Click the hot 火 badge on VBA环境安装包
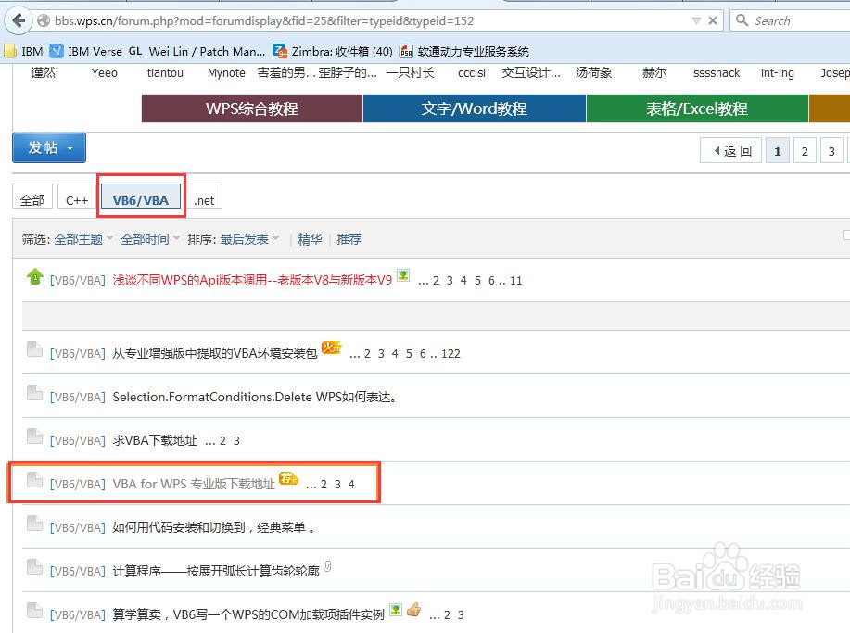The image size is (850, 633). 331,348
